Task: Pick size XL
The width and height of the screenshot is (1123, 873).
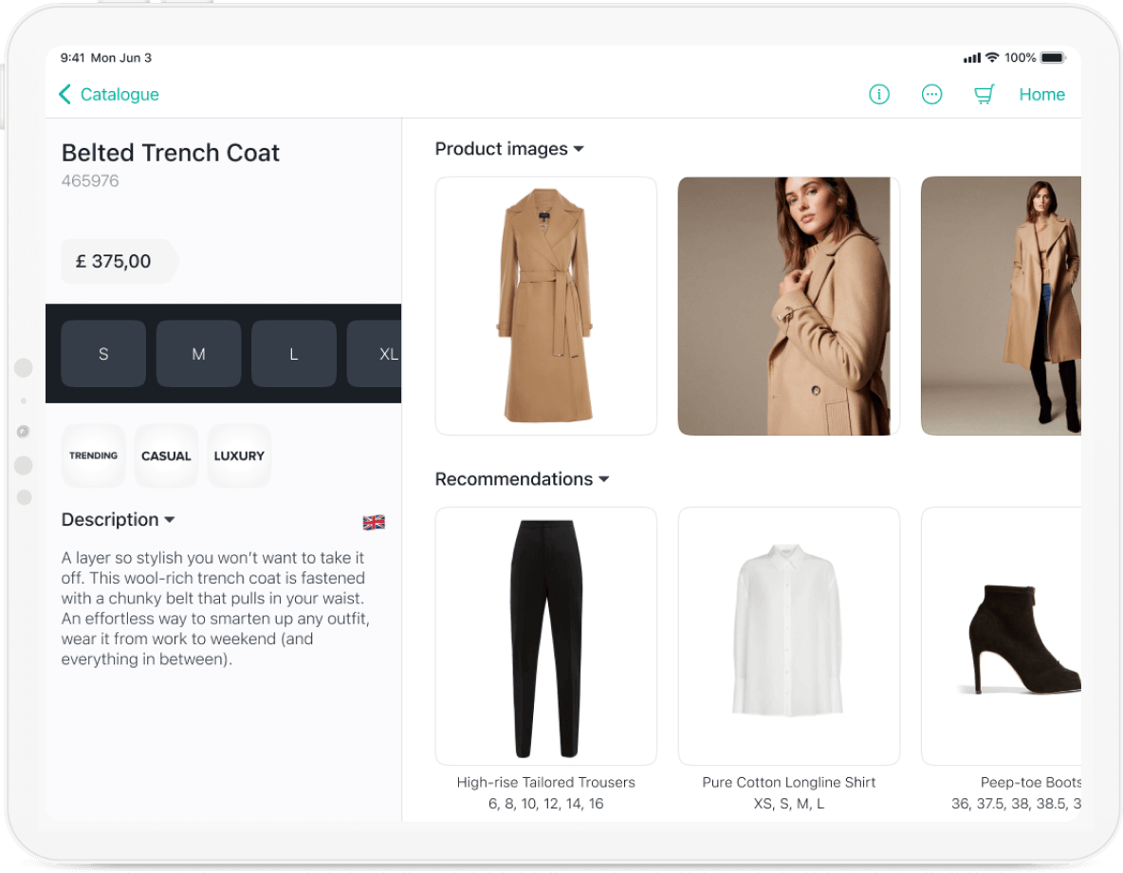Action: pyautogui.click(x=379, y=354)
